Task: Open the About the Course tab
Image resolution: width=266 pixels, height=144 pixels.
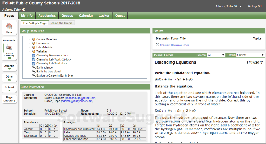Action: coord(62,23)
